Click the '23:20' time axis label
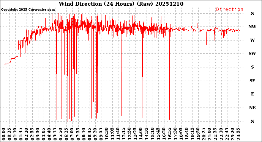The height and width of the screenshot is (142, 262). click(232, 134)
